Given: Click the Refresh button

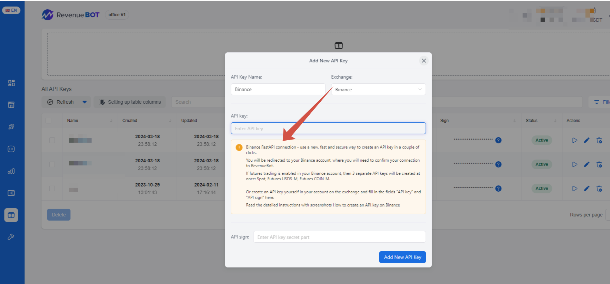Looking at the screenshot, I should tap(61, 102).
